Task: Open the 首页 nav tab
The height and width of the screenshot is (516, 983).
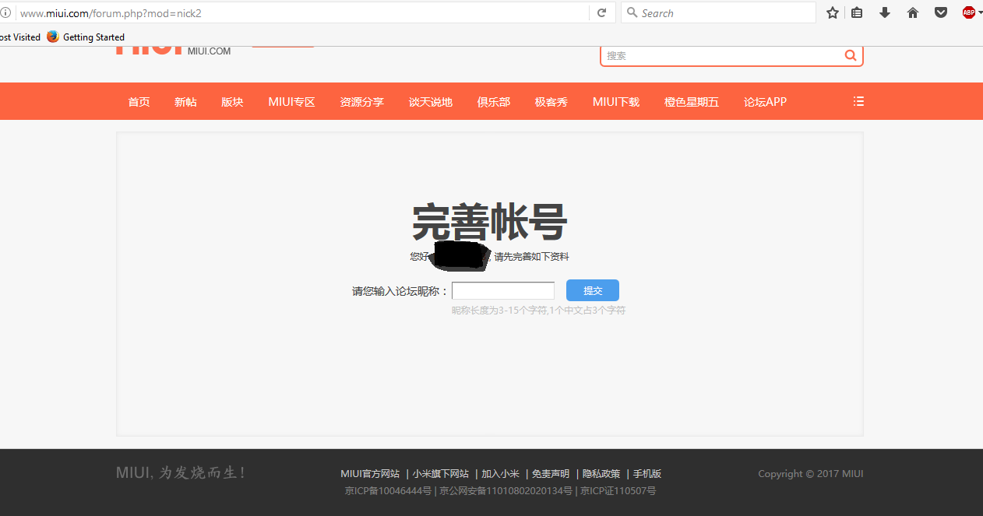Action: 139,102
